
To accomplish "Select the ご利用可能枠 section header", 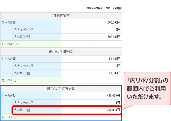I will (61, 16).
